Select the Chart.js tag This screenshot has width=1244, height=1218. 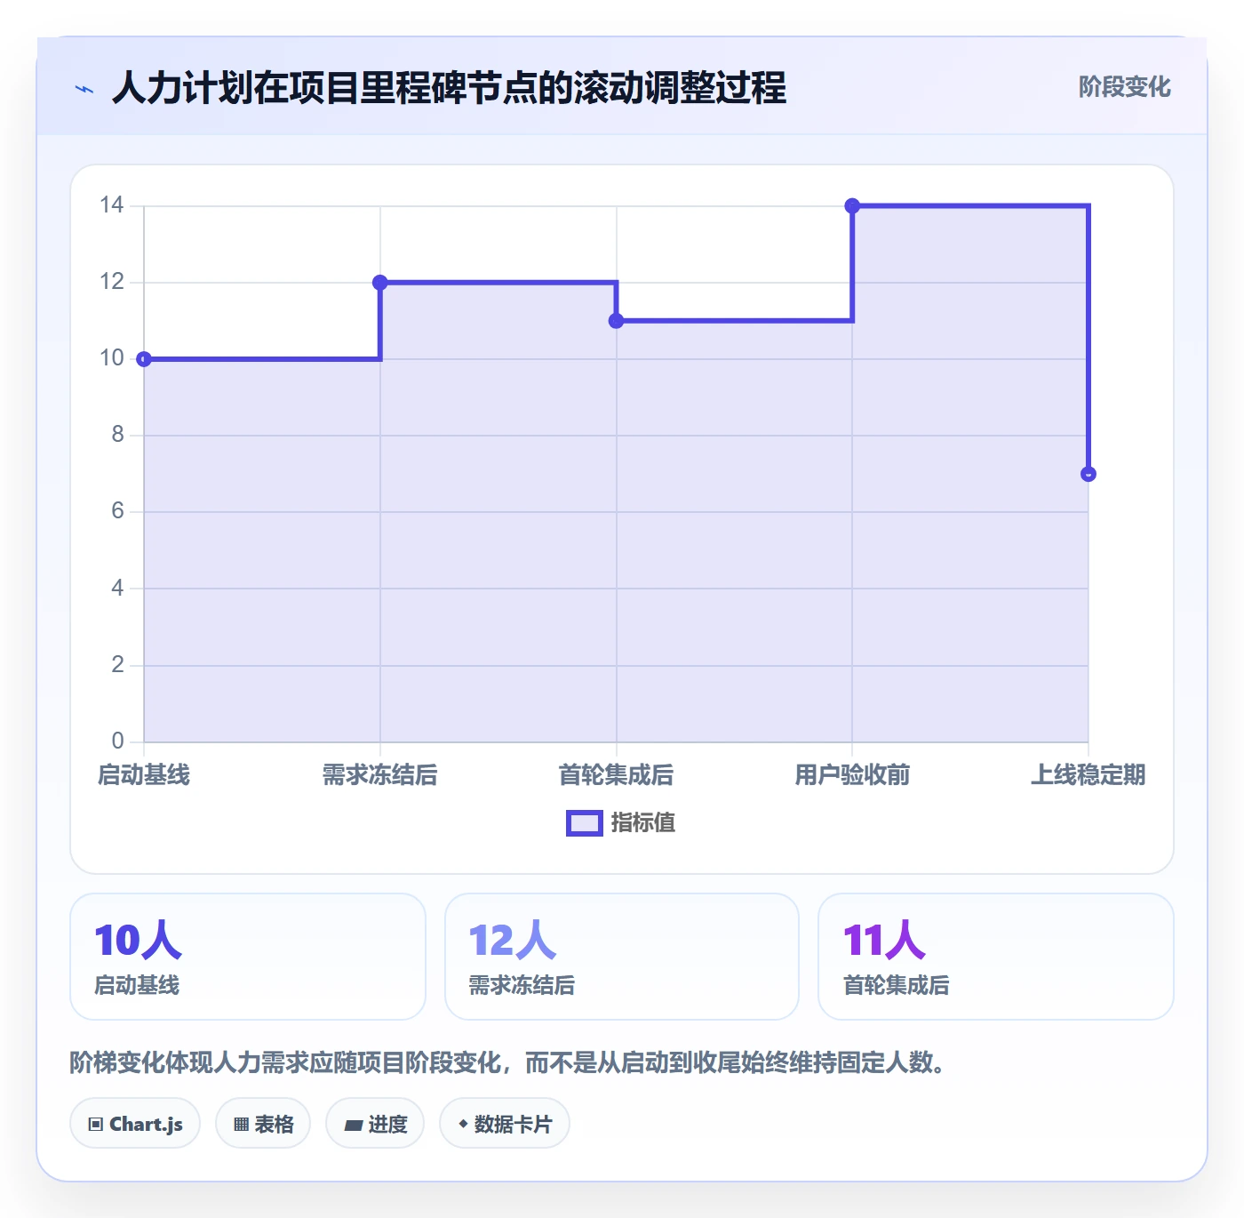tap(135, 1124)
